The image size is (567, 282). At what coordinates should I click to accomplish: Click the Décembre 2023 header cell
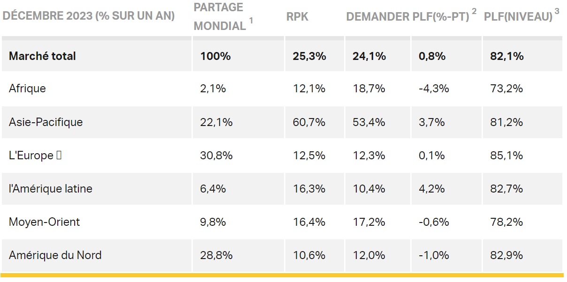coord(89,16)
